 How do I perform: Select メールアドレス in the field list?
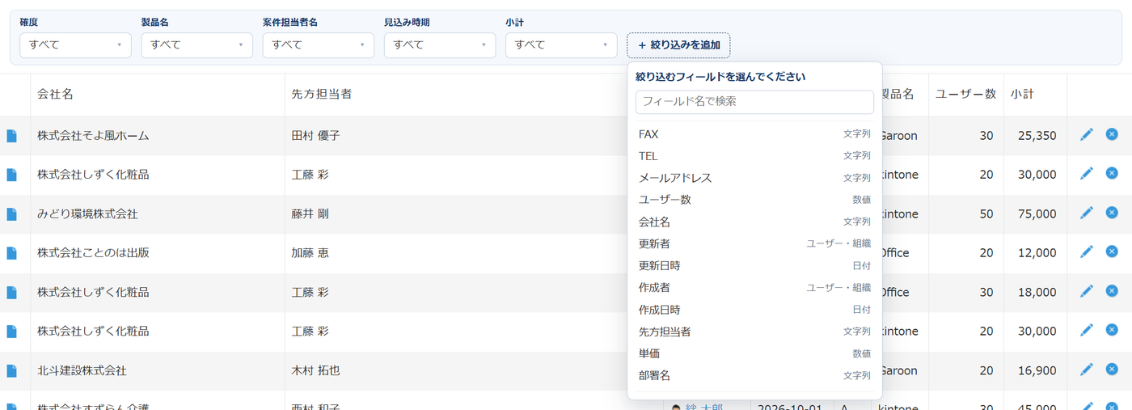click(754, 178)
